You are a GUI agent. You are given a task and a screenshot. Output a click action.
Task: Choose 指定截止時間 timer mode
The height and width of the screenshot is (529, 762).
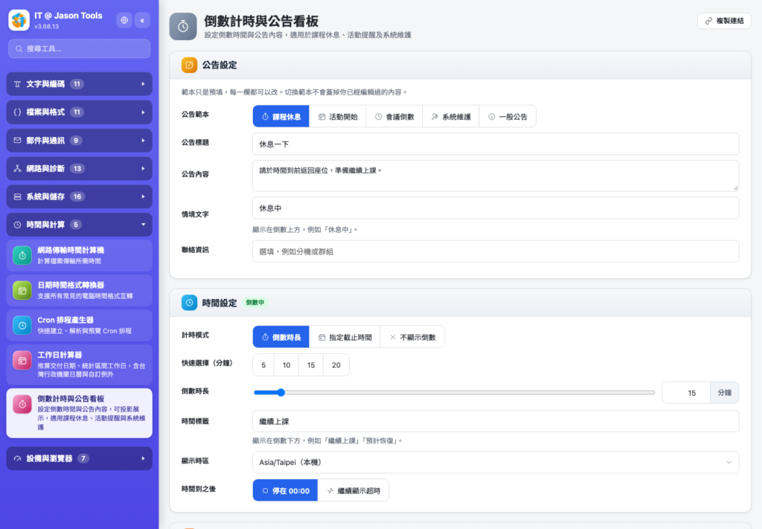click(x=345, y=337)
